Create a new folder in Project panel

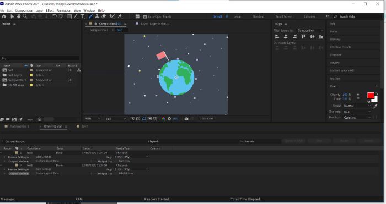pos(8,119)
